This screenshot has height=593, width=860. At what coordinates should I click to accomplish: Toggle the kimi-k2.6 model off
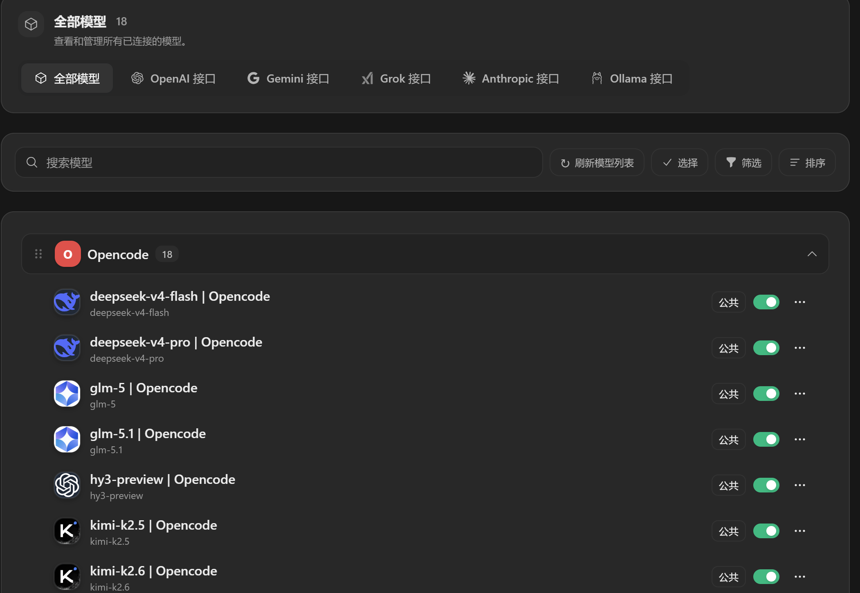pyautogui.click(x=766, y=577)
